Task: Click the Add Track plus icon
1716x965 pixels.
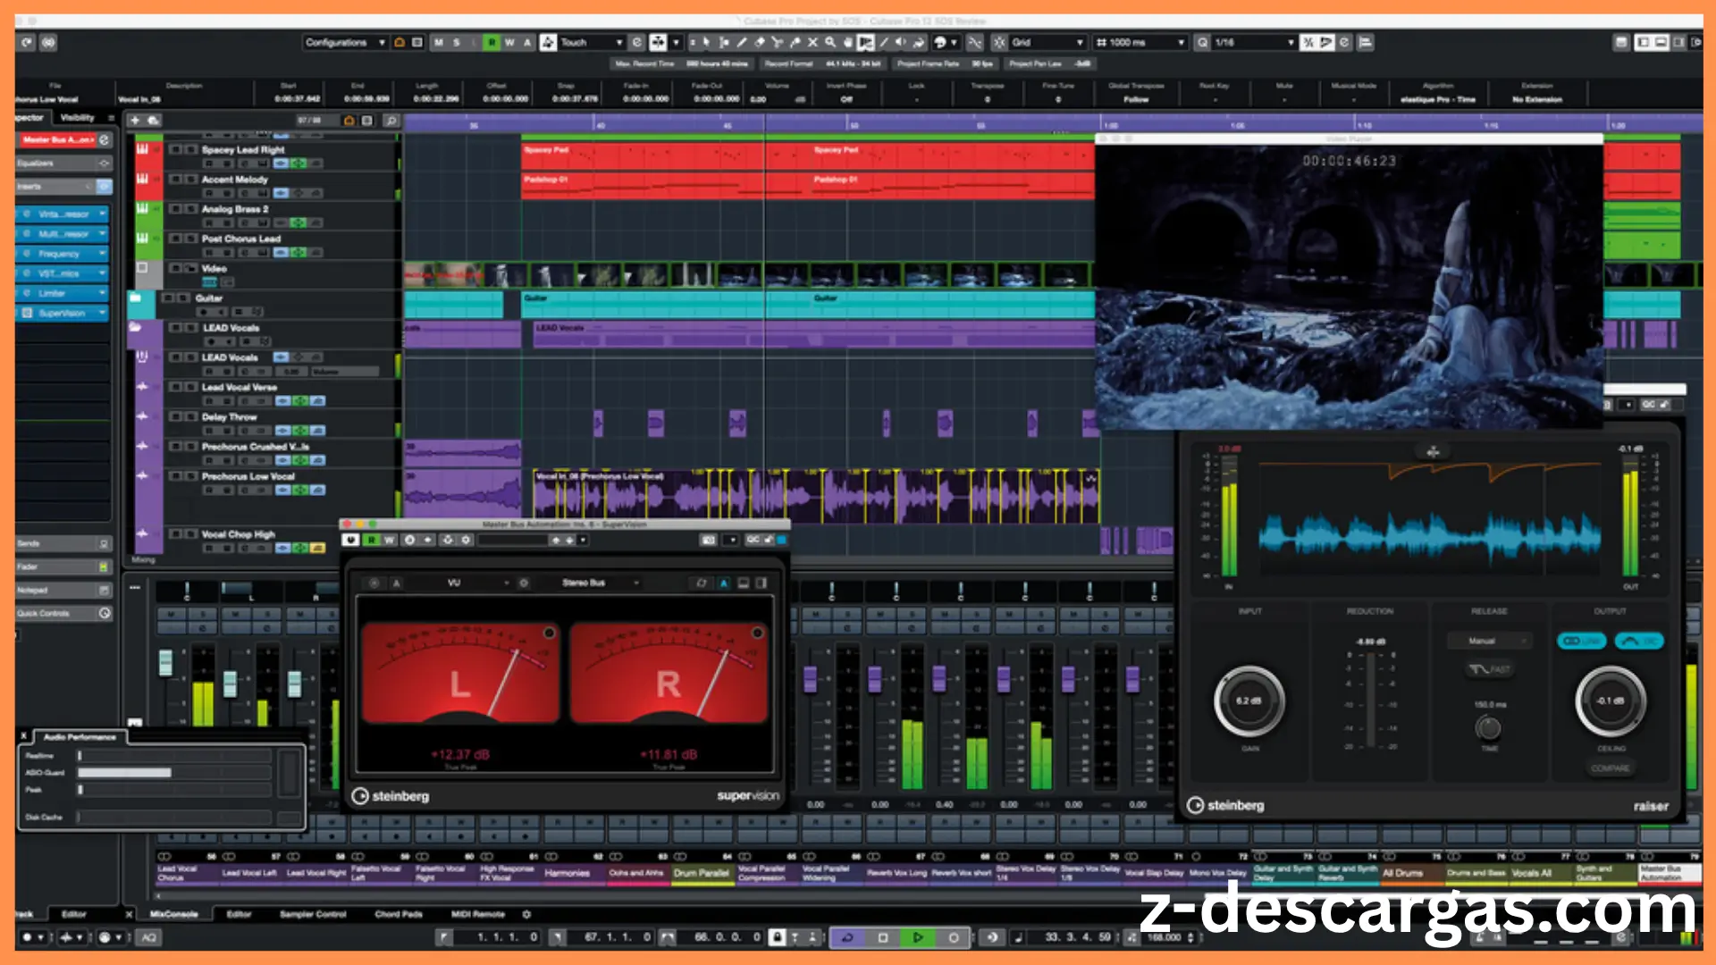Action: (x=135, y=120)
